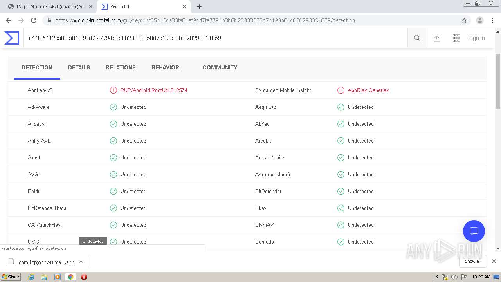Click the Symantec Mobile Insight alert icon
Image resolution: width=501 pixels, height=282 pixels.
341,90
